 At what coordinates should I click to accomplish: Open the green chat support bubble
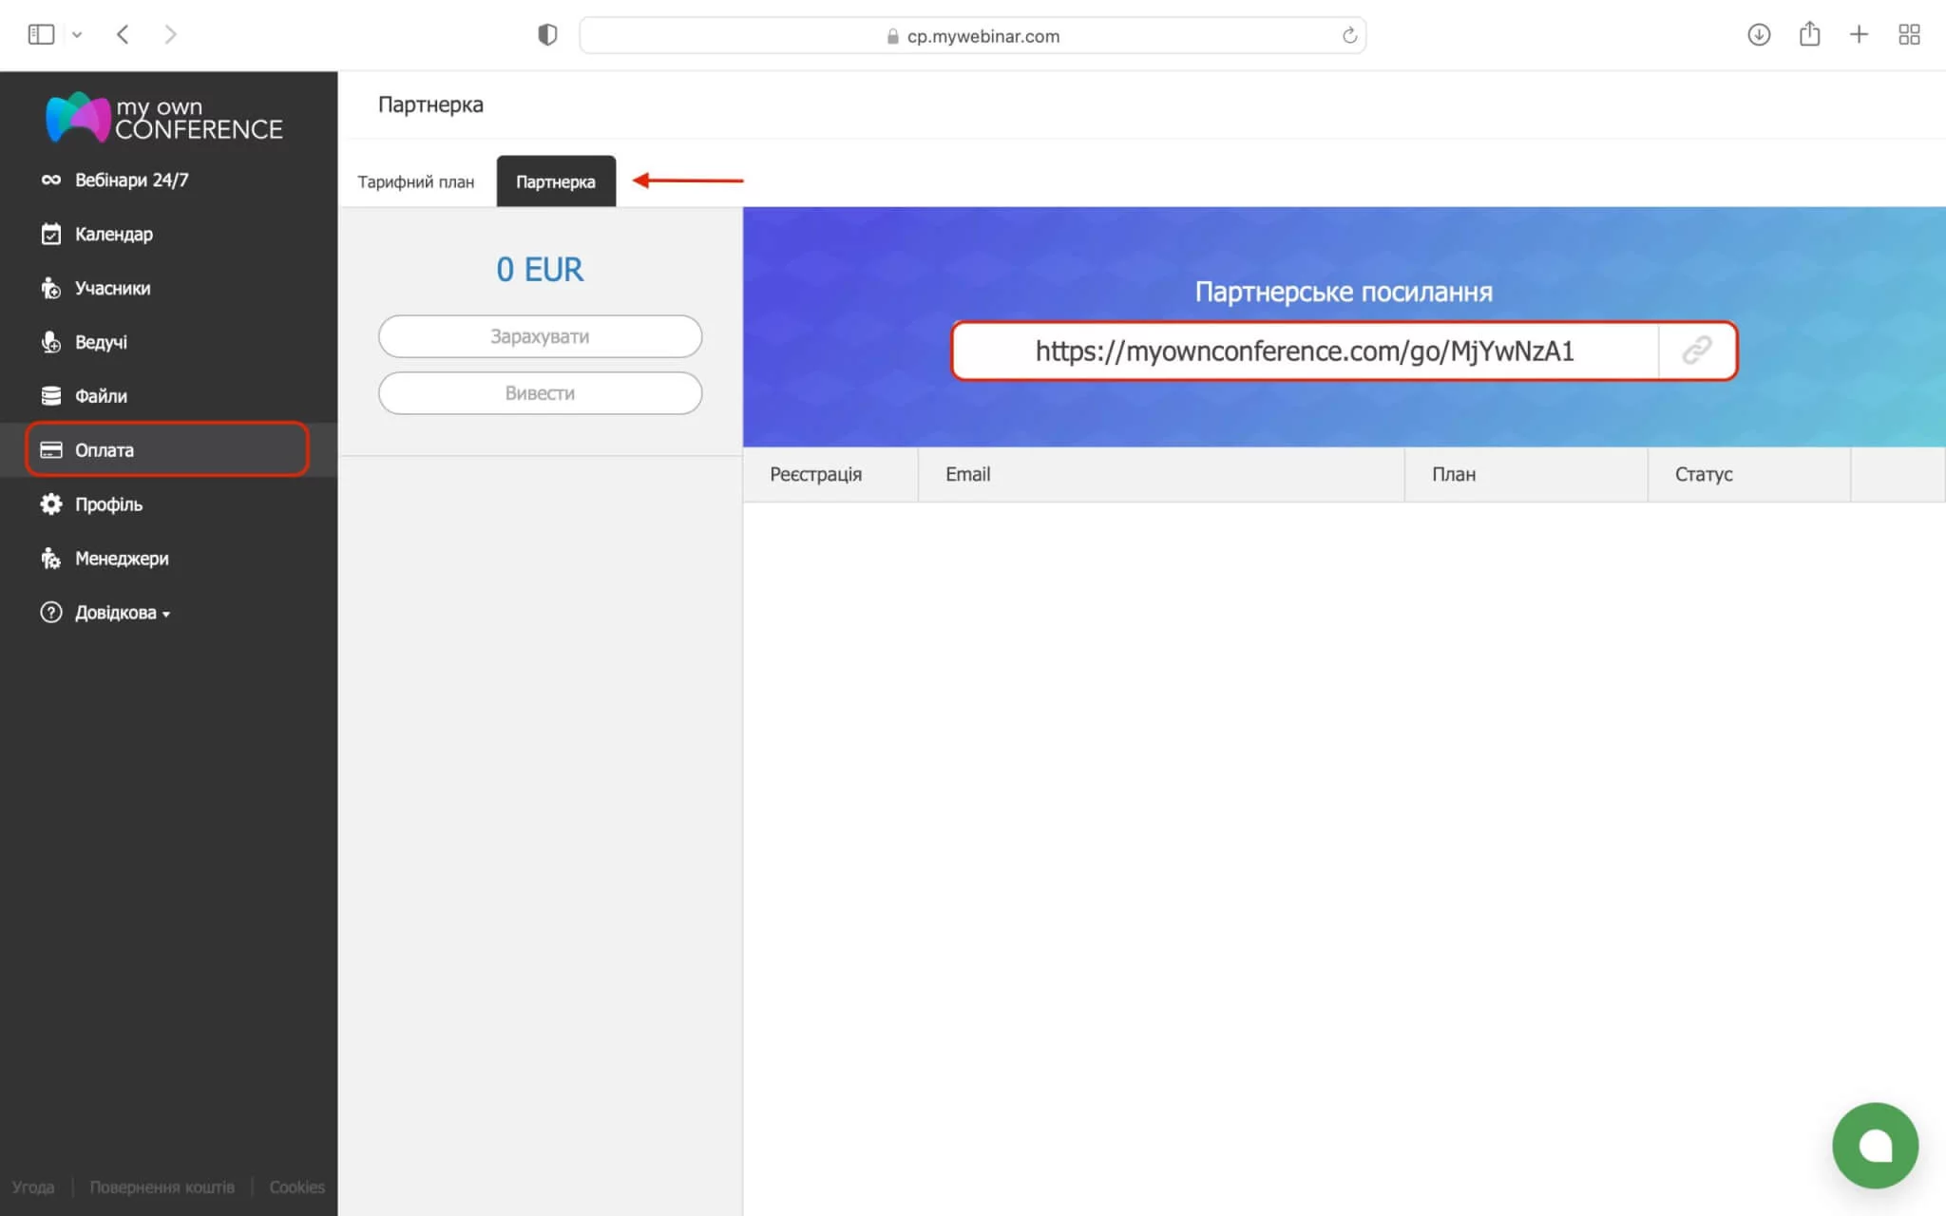pos(1875,1145)
